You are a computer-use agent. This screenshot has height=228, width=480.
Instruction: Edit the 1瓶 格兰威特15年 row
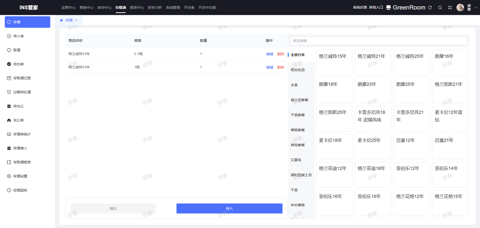pos(270,67)
